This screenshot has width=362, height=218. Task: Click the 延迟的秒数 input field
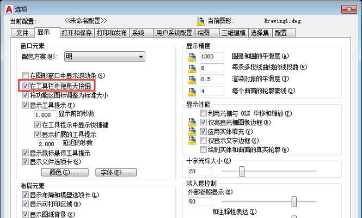pos(48,144)
